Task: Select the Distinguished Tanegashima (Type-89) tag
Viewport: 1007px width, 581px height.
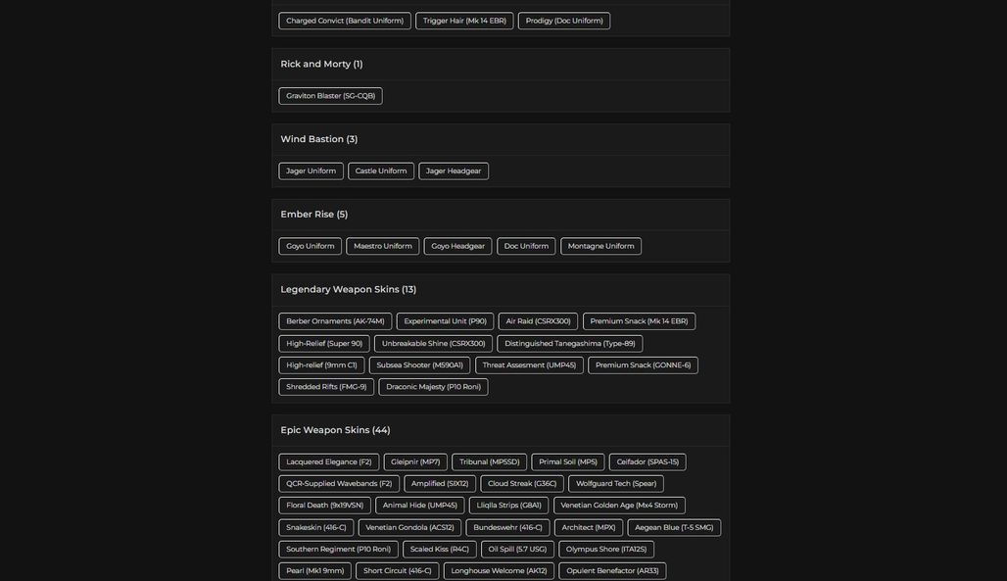Action: coord(570,344)
